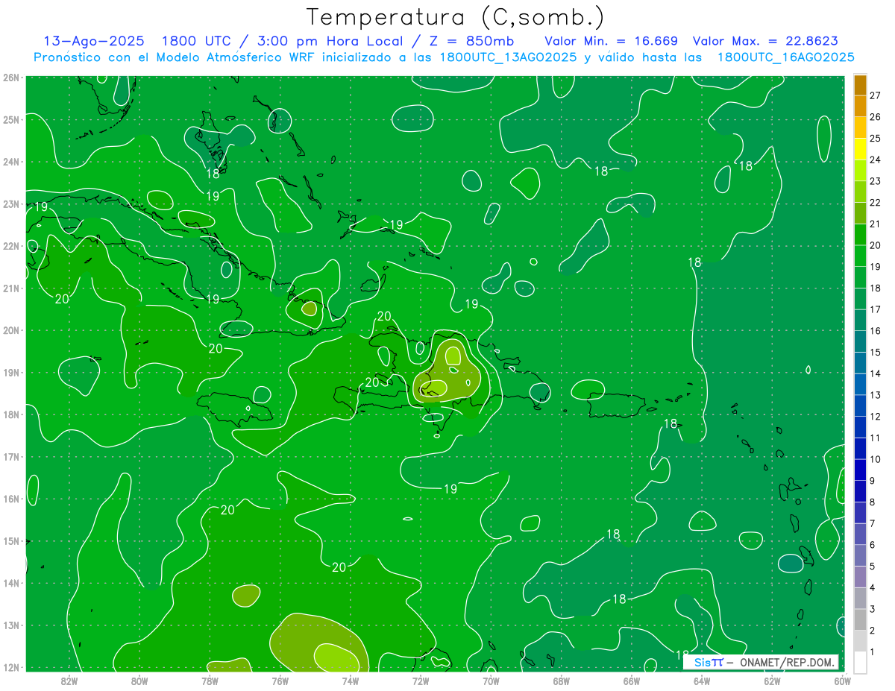Image resolution: width=895 pixels, height=691 pixels.
Task: Click color scale value 24
Action: pos(875,160)
